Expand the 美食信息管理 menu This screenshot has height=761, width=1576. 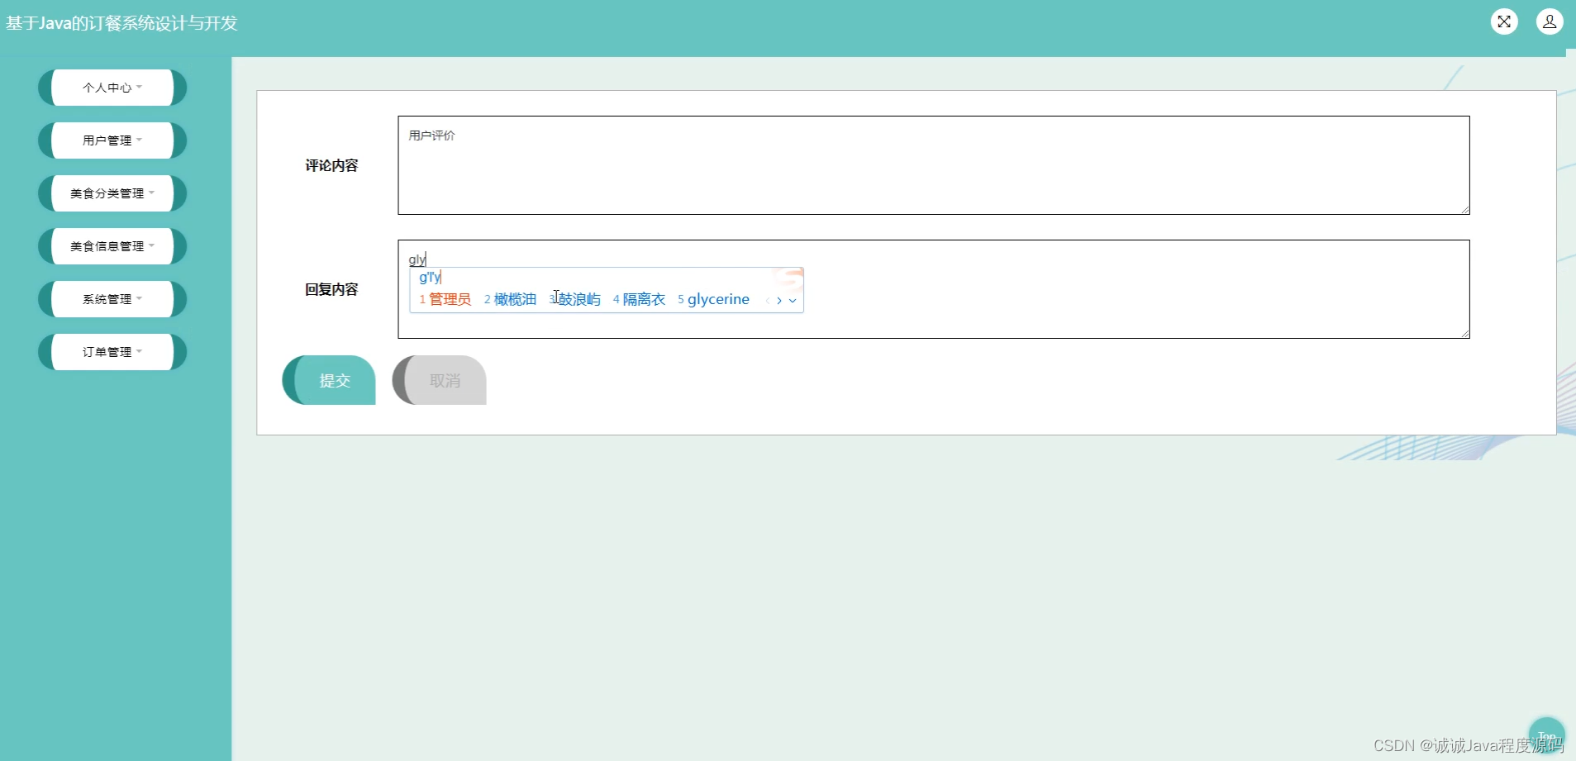click(112, 246)
